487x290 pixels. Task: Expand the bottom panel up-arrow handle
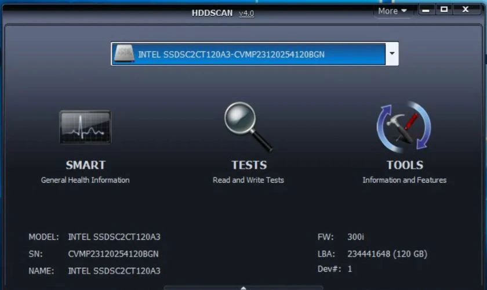pos(244,288)
